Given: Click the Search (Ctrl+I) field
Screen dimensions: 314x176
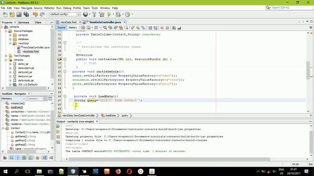Looking at the screenshot, I should (289, 8).
